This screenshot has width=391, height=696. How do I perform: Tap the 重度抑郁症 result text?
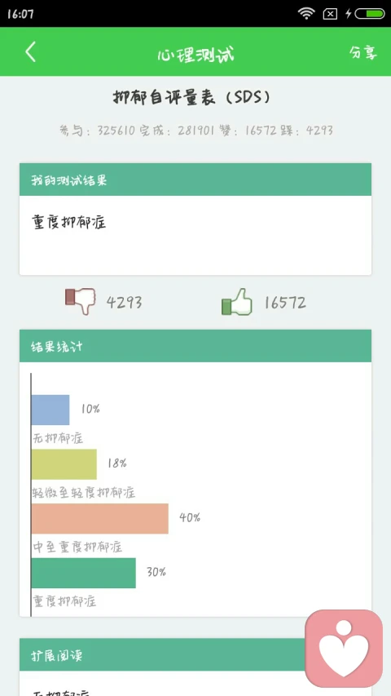click(69, 221)
